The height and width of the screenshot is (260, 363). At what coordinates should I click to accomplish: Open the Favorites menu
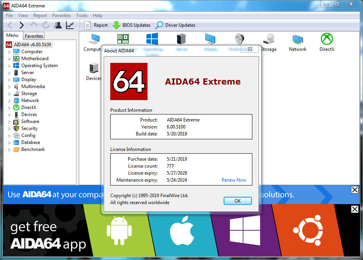click(x=61, y=16)
